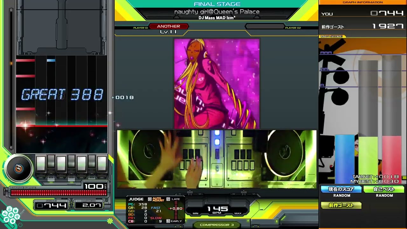Click the blue falling note

coord(51,60)
